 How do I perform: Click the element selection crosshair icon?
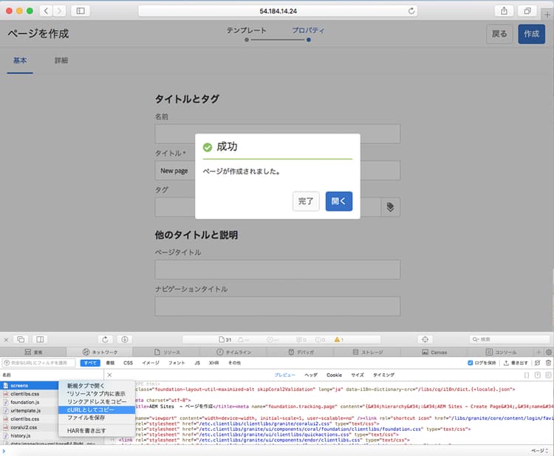pos(425,340)
